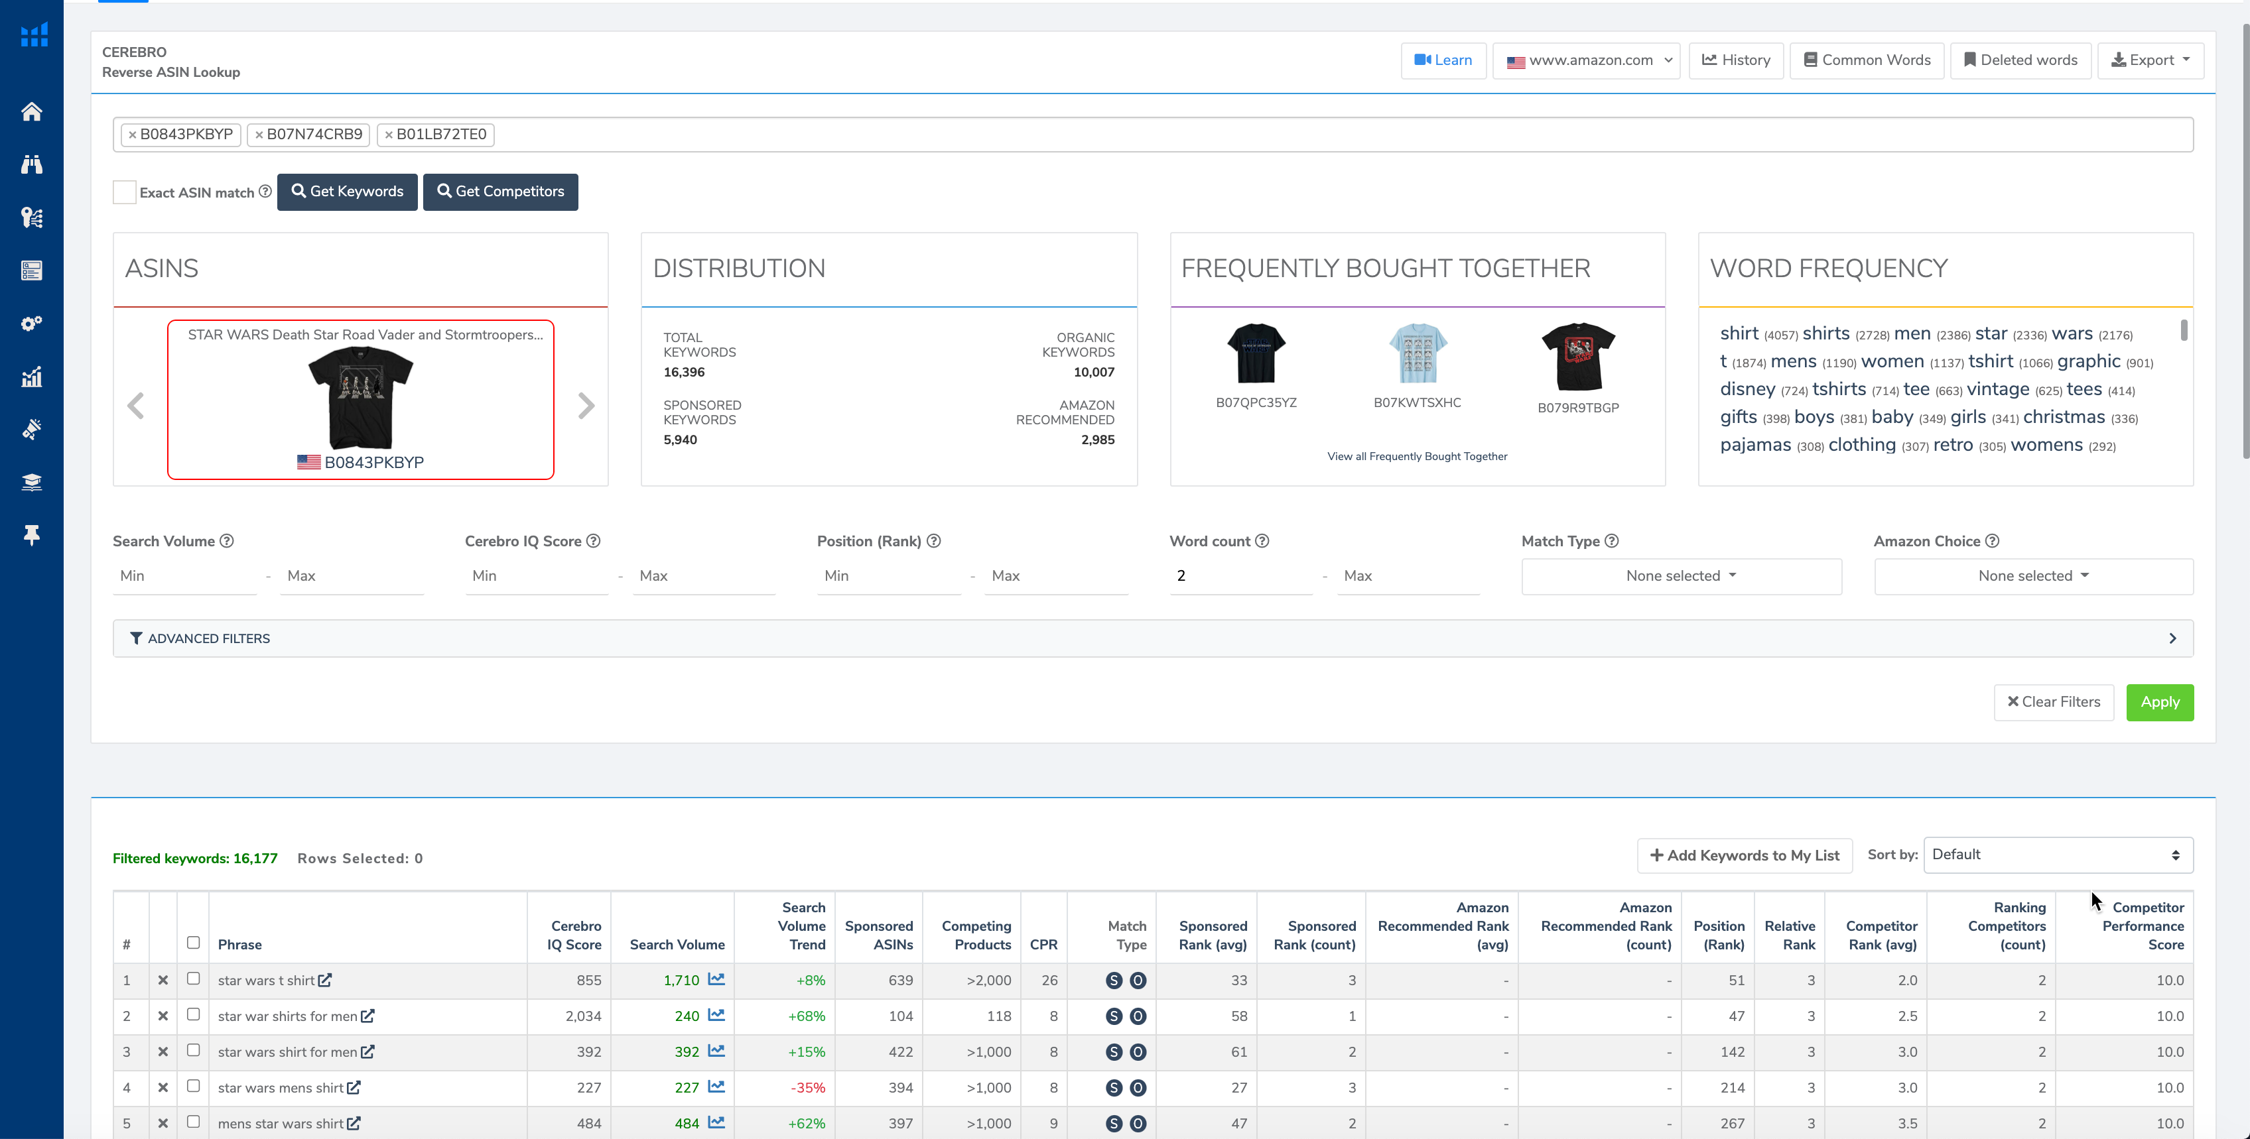Check the select-all box in Phrase header

point(193,943)
